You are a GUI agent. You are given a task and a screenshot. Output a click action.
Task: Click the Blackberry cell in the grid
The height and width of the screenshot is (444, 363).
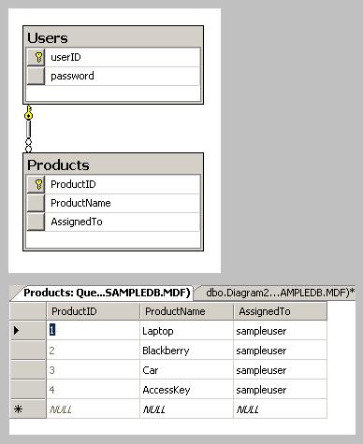[x=186, y=351]
